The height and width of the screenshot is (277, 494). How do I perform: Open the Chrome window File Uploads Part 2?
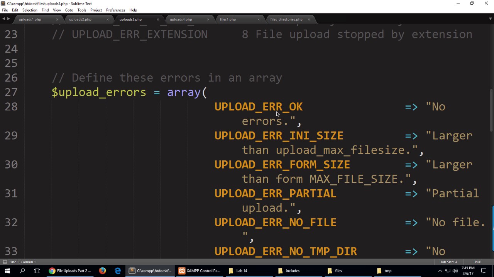point(70,271)
